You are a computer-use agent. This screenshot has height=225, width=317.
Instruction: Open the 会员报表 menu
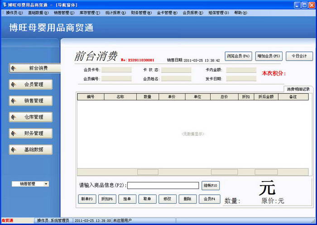click(193, 13)
